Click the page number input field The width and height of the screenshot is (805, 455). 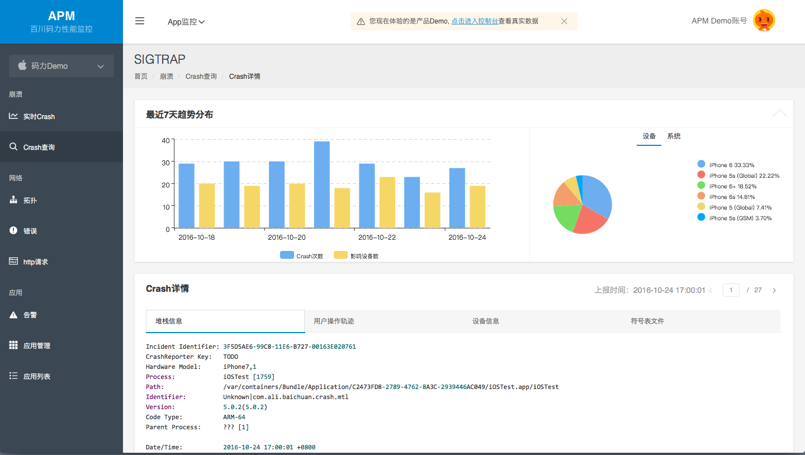[731, 290]
